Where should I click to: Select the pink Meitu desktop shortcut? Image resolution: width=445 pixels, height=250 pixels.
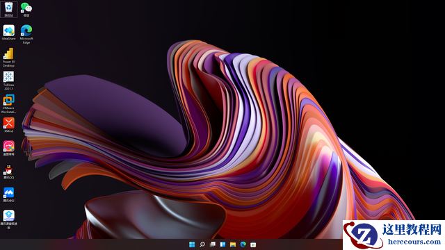coord(9,148)
